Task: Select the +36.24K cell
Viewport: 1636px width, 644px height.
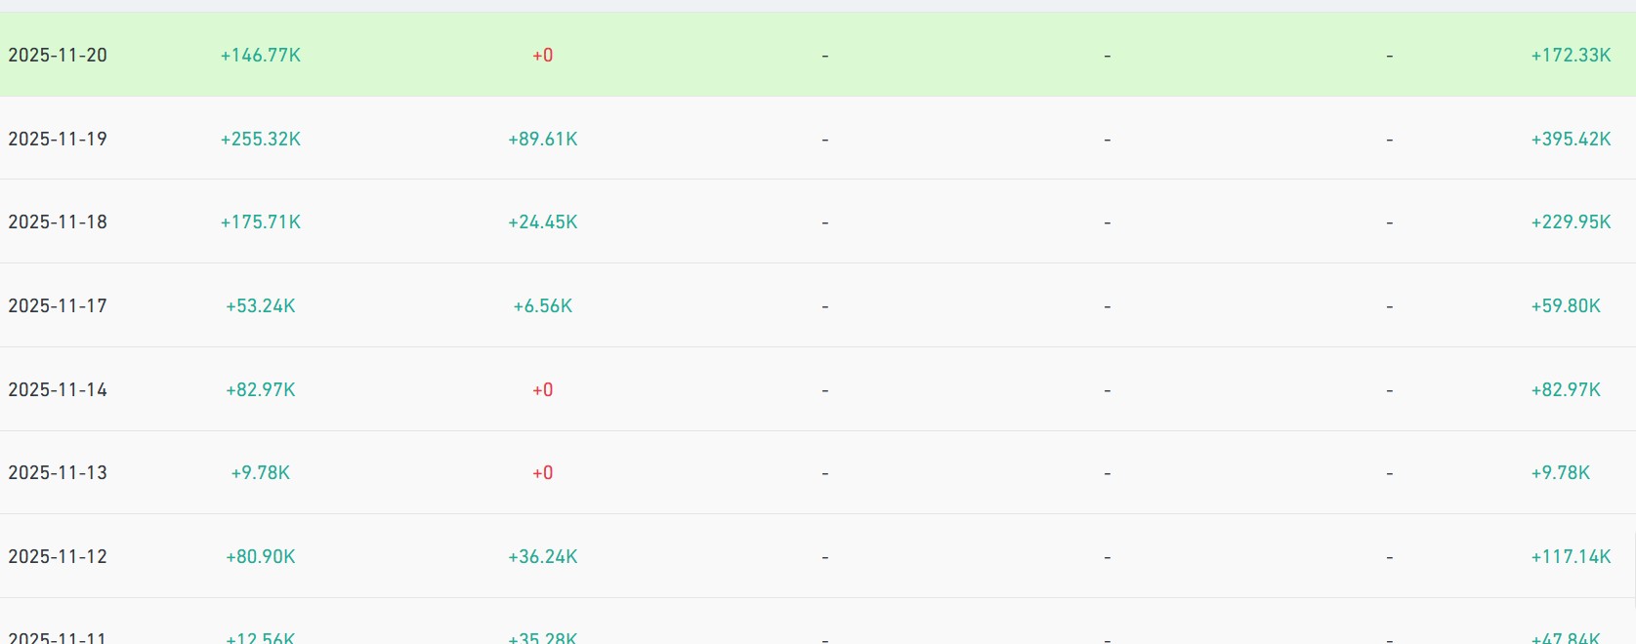Action: pos(543,557)
